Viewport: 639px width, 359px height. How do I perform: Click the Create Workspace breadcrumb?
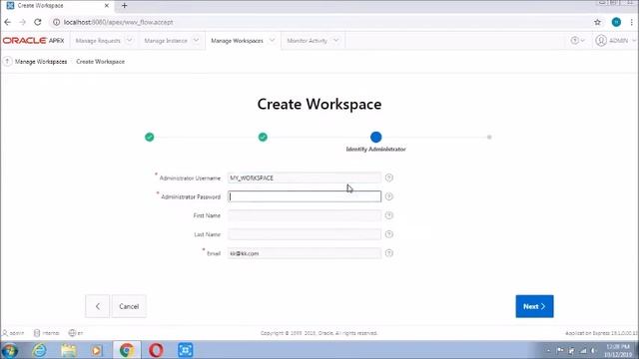pyautogui.click(x=100, y=62)
